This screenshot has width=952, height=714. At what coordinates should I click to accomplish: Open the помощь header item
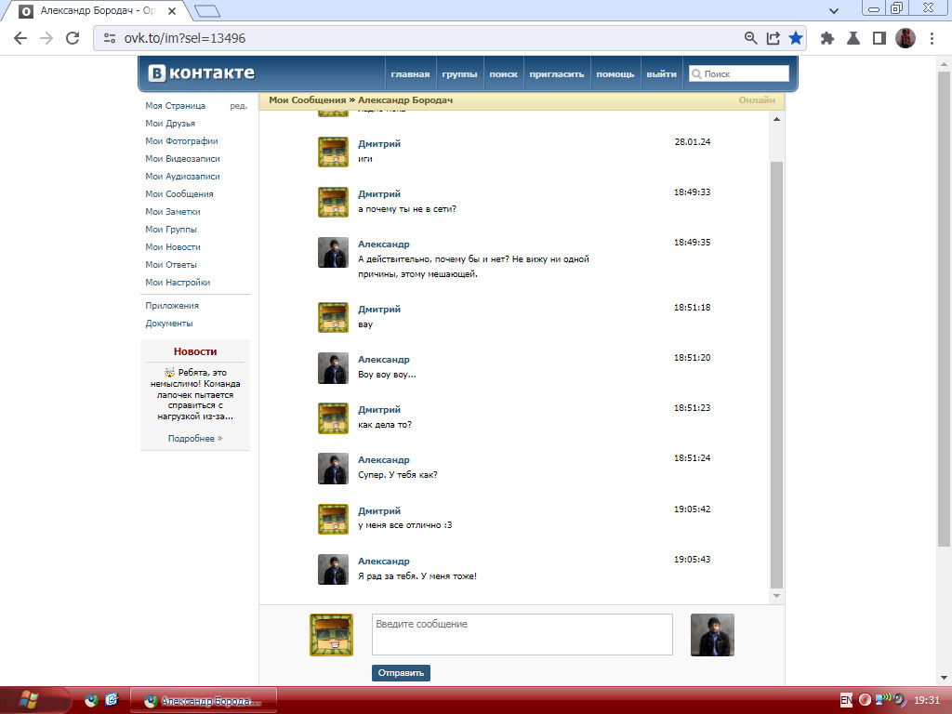[x=615, y=74]
